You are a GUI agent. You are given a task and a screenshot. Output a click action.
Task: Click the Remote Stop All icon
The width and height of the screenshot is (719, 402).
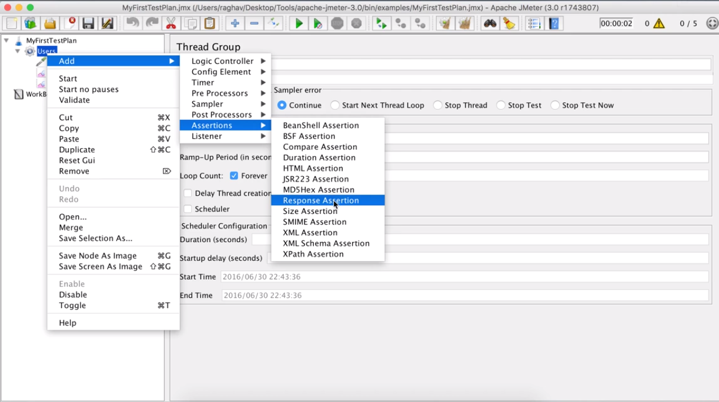tap(401, 24)
